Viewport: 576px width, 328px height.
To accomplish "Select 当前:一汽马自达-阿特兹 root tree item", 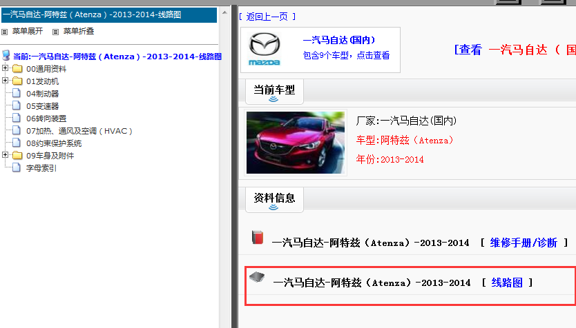I will coord(117,57).
